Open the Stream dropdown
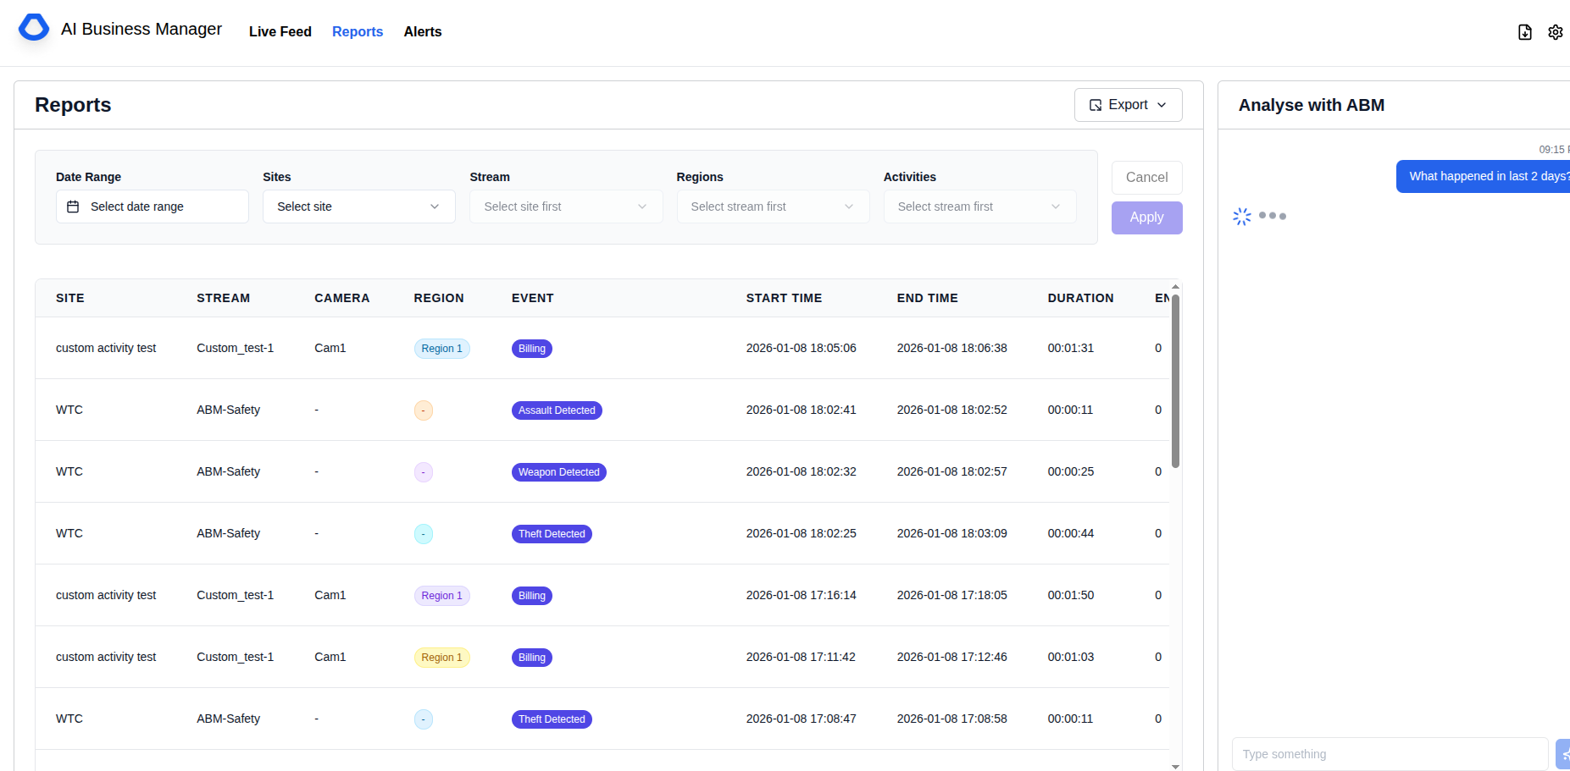The height and width of the screenshot is (771, 1570). [x=565, y=206]
